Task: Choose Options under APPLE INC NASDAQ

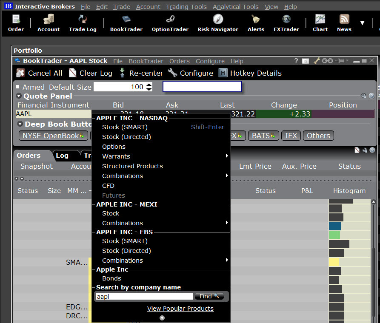Action: point(161,147)
